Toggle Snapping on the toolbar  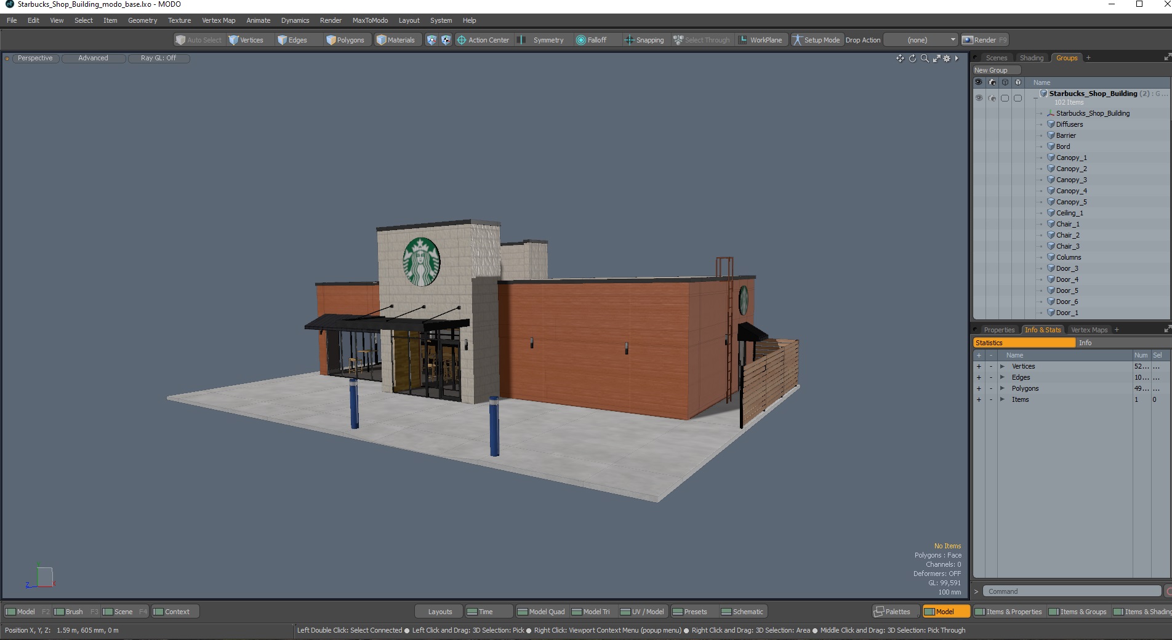coord(644,40)
